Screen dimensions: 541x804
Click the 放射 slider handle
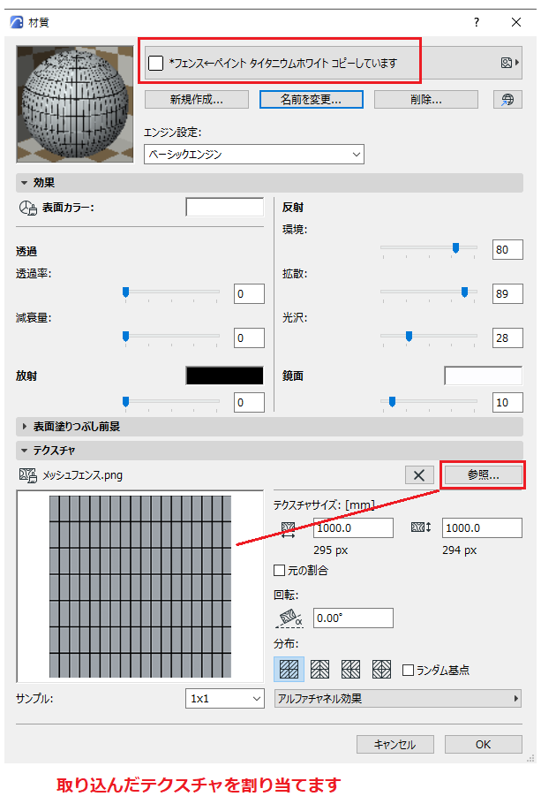coord(125,401)
